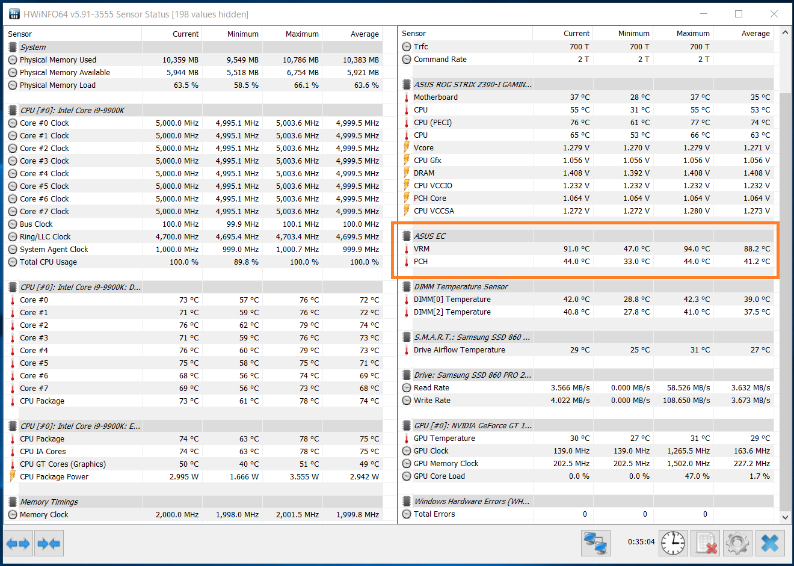Select the Core #7 Clock row
This screenshot has height=566, width=794.
[194, 212]
